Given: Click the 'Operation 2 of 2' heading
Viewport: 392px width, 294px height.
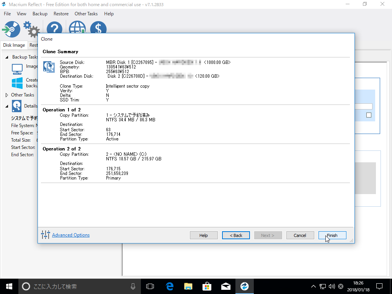Looking at the screenshot, I should coord(62,149).
